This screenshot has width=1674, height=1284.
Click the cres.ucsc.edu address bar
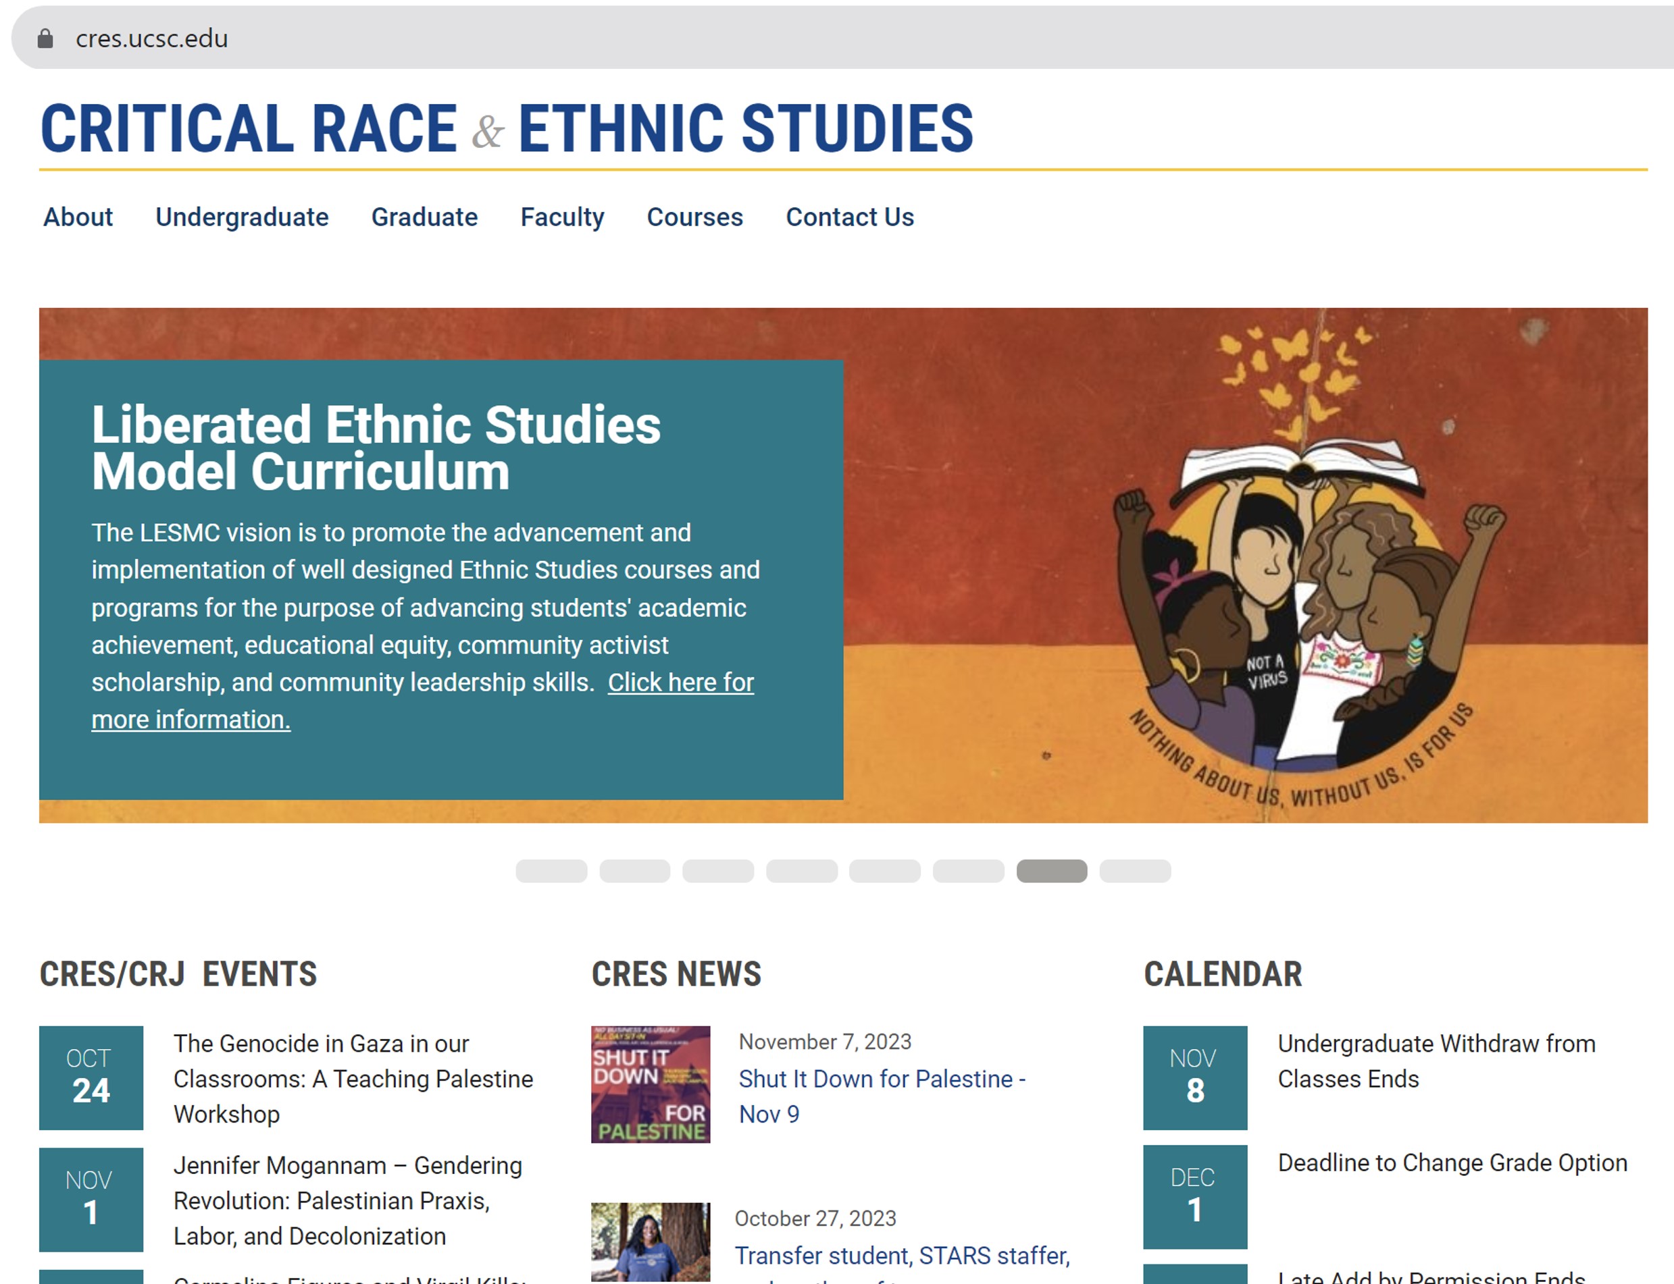coord(841,37)
